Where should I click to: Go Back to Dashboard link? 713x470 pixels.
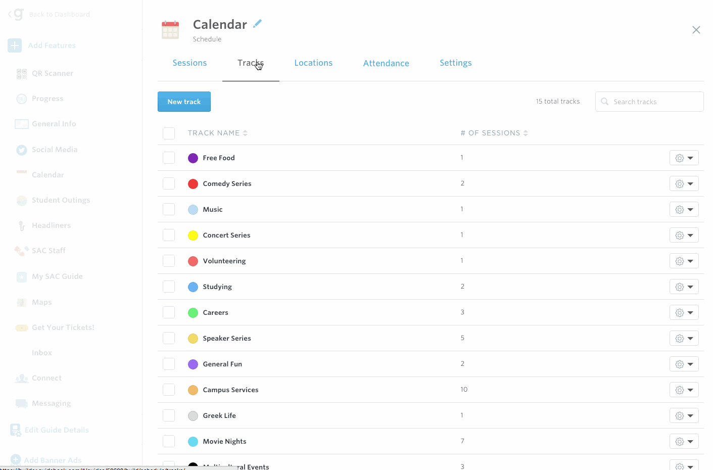[x=59, y=15]
